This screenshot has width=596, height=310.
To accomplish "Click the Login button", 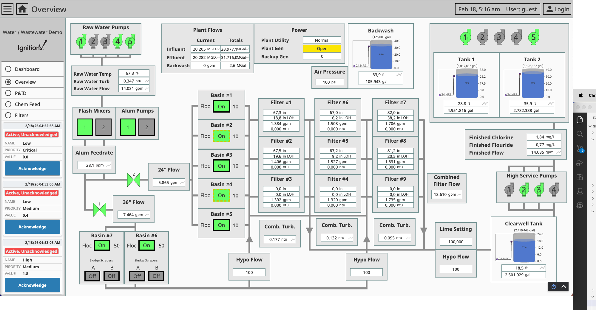I will pos(557,9).
